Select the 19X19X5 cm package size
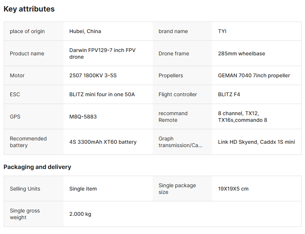 pos(233,189)
